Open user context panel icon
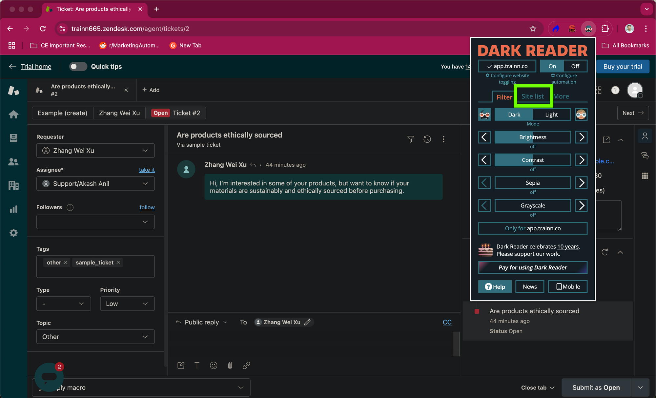656x398 pixels. click(645, 136)
